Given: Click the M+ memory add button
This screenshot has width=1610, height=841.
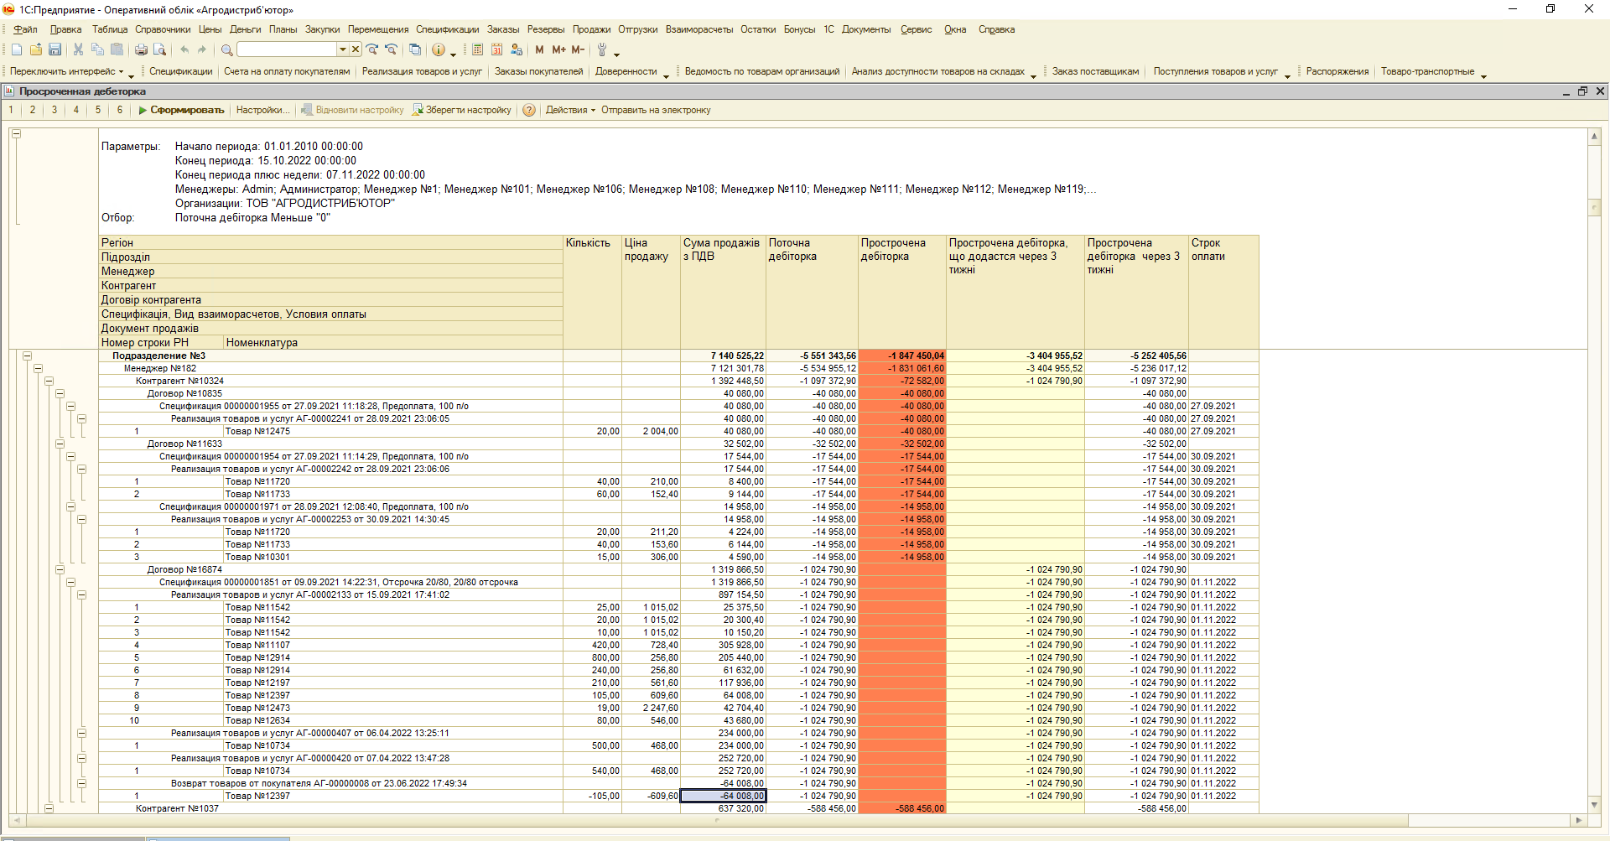Looking at the screenshot, I should [558, 50].
